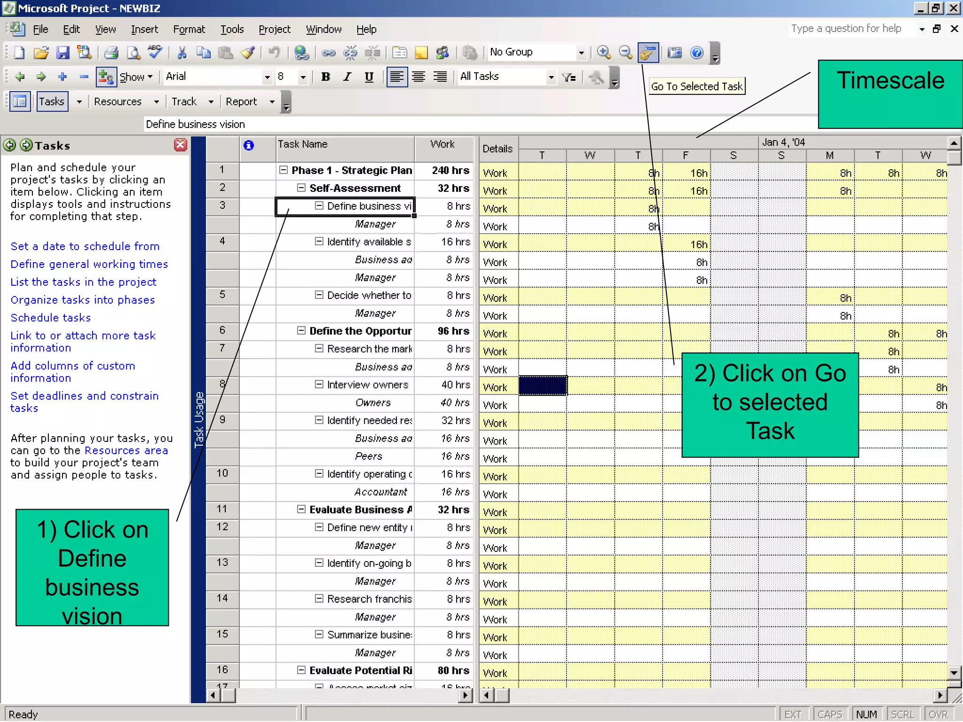Click Set a date to schedule from
The image size is (963, 722).
click(x=85, y=246)
